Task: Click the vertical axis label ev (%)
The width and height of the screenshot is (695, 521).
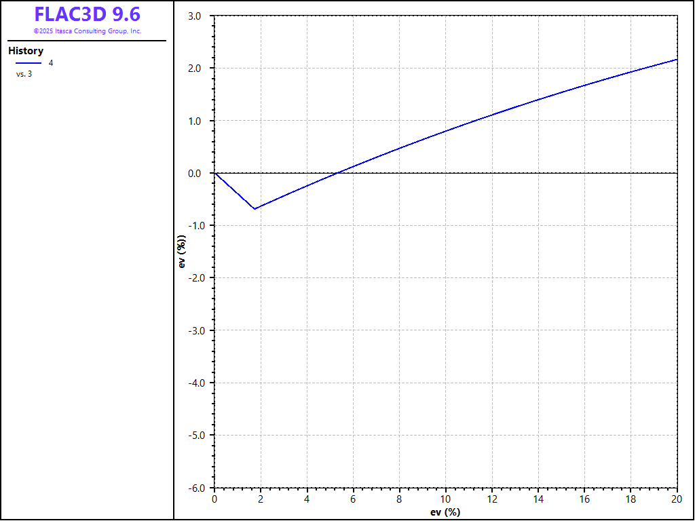Action: 182,252
